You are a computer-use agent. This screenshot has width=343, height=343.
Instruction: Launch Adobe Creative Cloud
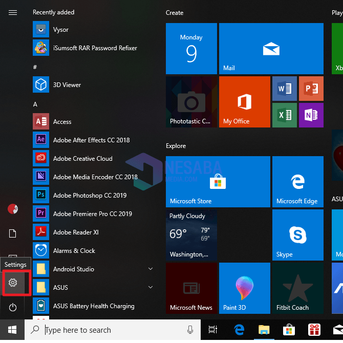pos(94,158)
